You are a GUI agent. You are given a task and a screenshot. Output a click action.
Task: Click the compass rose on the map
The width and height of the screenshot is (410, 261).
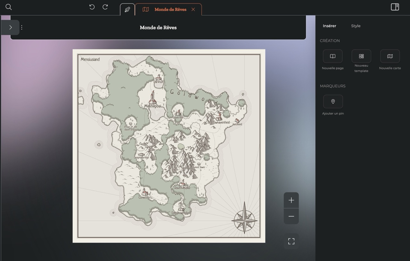coord(244,221)
